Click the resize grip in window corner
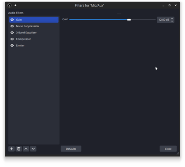This screenshot has width=185, height=167. point(178,153)
